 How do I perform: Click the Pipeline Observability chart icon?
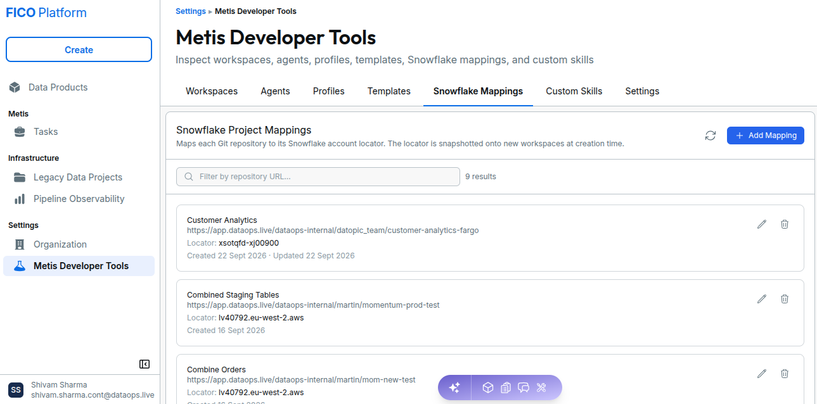(20, 199)
